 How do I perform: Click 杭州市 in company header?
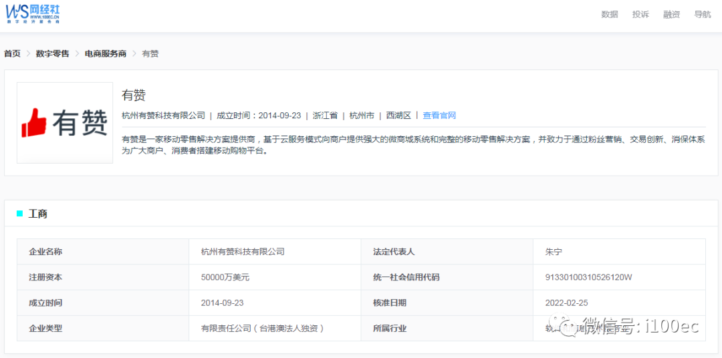coord(362,116)
